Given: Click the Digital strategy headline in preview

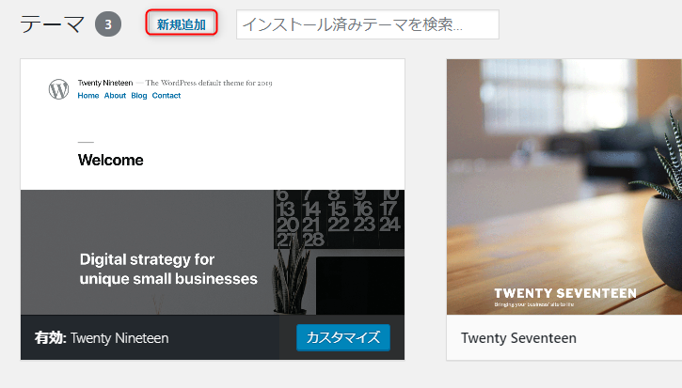Looking at the screenshot, I should click(168, 269).
